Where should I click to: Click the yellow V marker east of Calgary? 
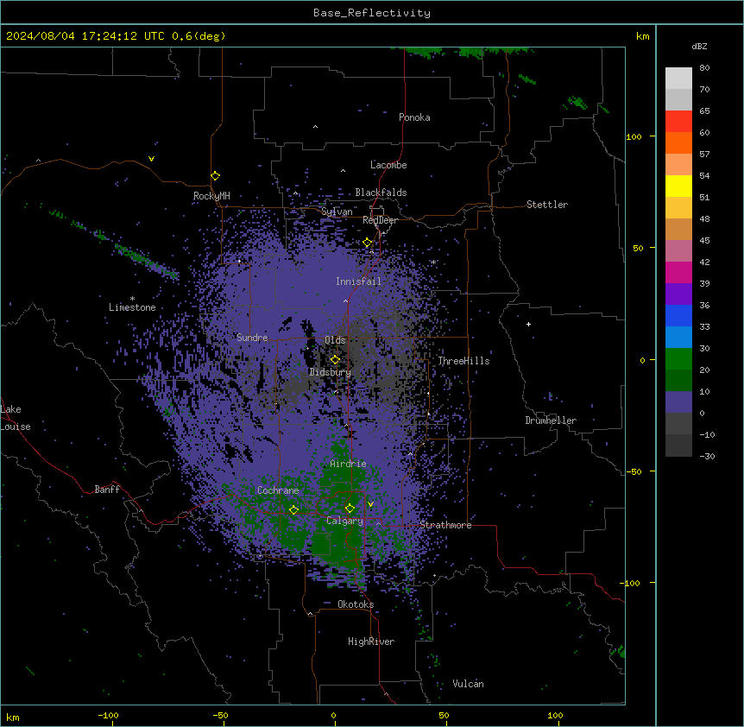[370, 504]
